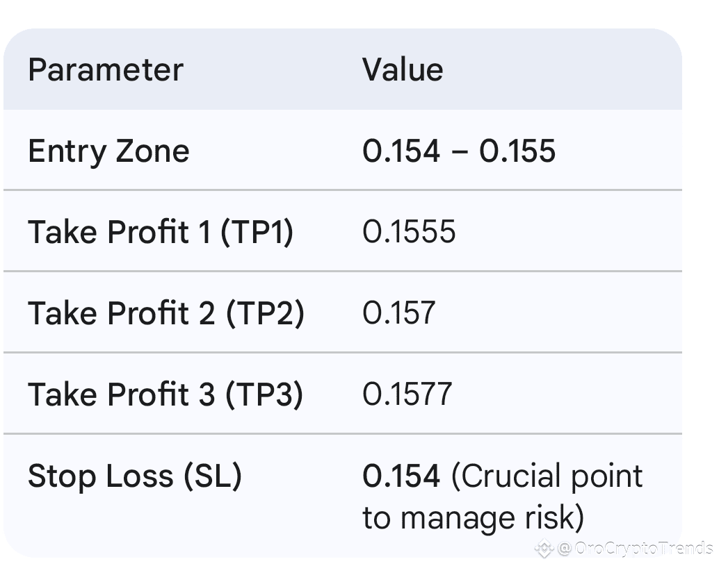Click the @OroCryptoTrends watermark text
This screenshot has width=719, height=566.
(x=634, y=549)
